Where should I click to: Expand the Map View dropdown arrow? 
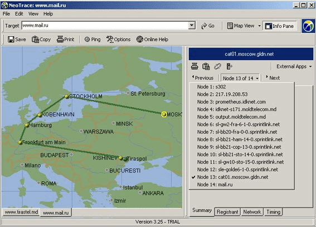[x=259, y=26]
